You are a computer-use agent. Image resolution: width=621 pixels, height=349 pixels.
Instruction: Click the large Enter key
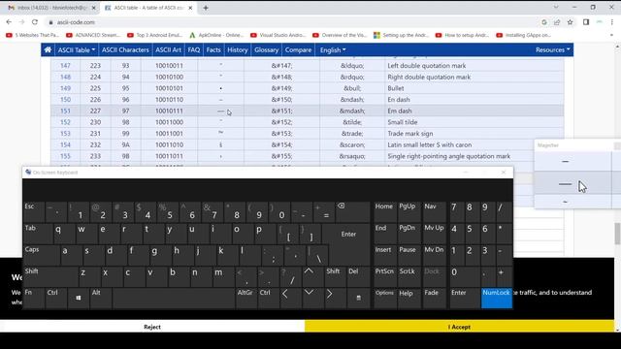(348, 235)
